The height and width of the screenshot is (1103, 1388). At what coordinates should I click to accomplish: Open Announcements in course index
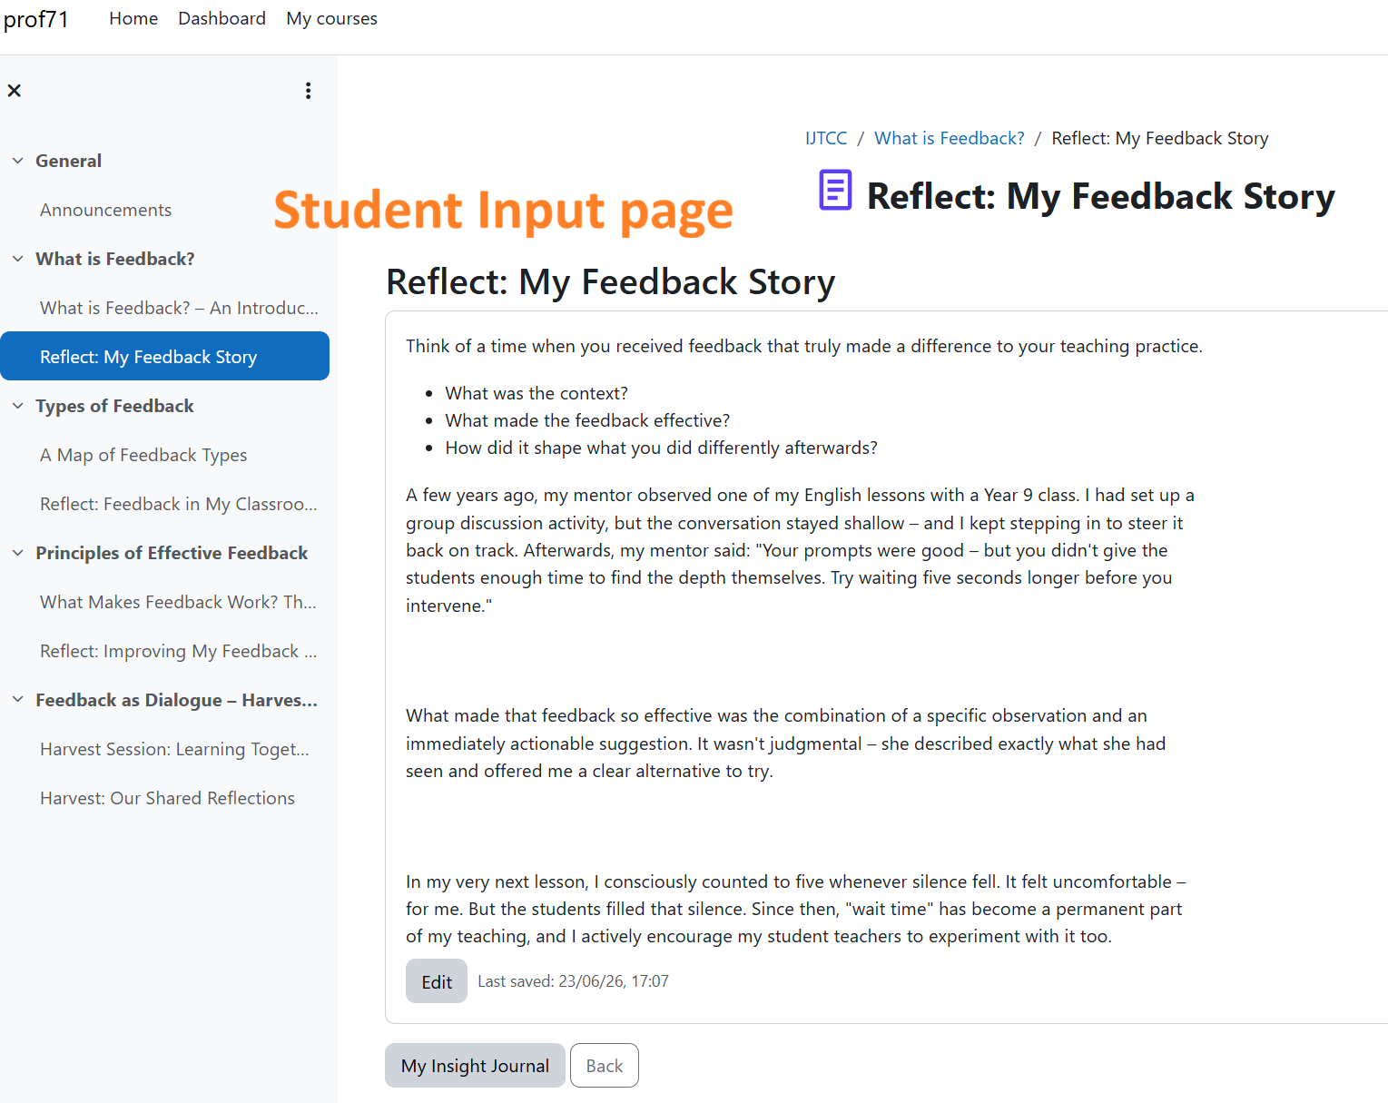point(105,210)
